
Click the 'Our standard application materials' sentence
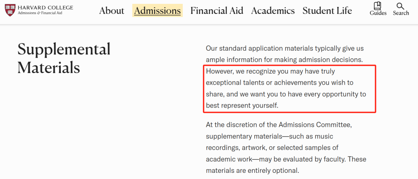[285, 55]
